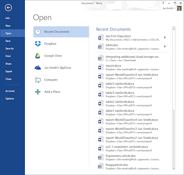Unpin Jan-First Days.docx using its pin
The image size is (184, 175).
[x=165, y=37]
